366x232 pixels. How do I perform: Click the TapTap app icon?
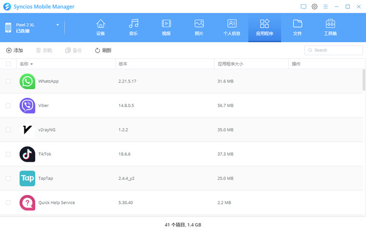pos(27,178)
